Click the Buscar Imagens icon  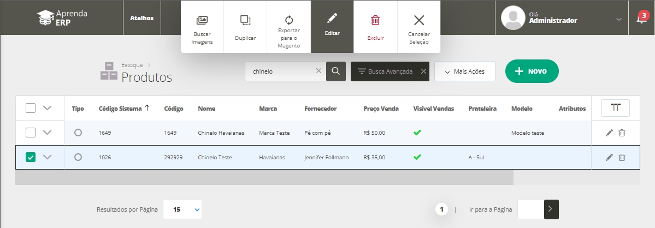[x=202, y=21]
